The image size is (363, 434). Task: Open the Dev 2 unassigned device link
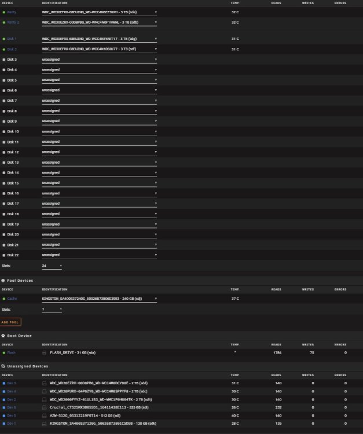click(x=12, y=400)
